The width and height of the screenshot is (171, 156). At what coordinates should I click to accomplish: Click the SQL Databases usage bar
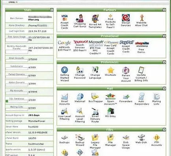17,101
